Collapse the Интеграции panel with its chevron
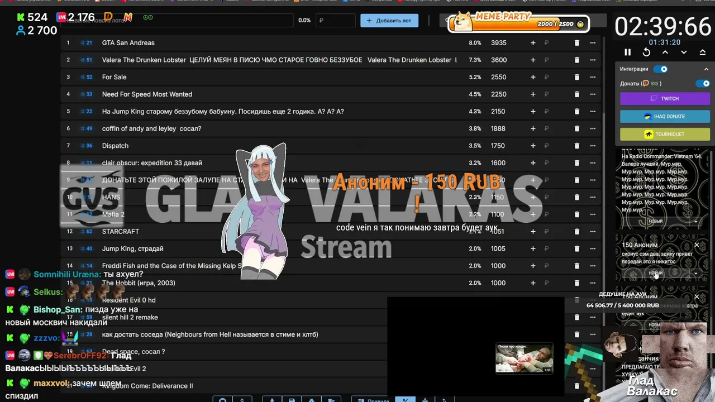This screenshot has width=715, height=402. pyautogui.click(x=706, y=69)
